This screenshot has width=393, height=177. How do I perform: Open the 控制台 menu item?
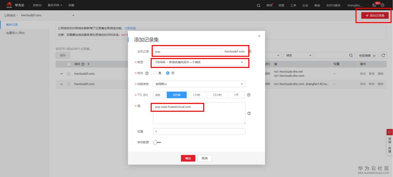37,5
